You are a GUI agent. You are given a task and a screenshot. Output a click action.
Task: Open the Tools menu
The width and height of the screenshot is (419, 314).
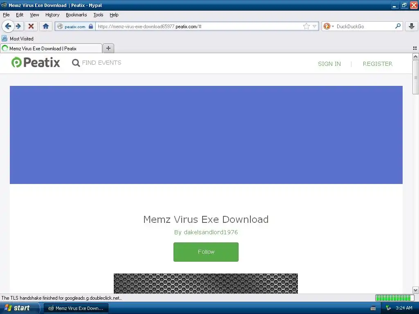[x=98, y=15]
